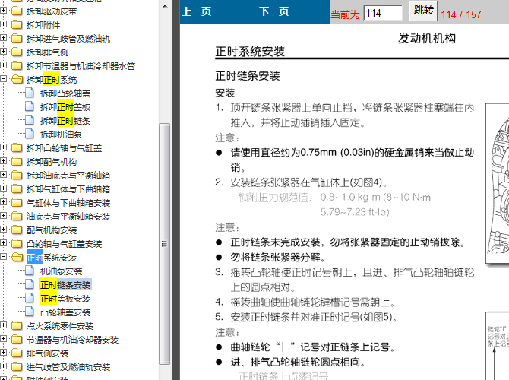Viewport: 509px width, 380px height.
Task: Open 拆卸机油泵 page
Action: [61, 135]
